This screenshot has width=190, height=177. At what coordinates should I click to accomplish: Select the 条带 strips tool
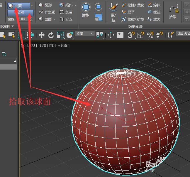click(66, 12)
